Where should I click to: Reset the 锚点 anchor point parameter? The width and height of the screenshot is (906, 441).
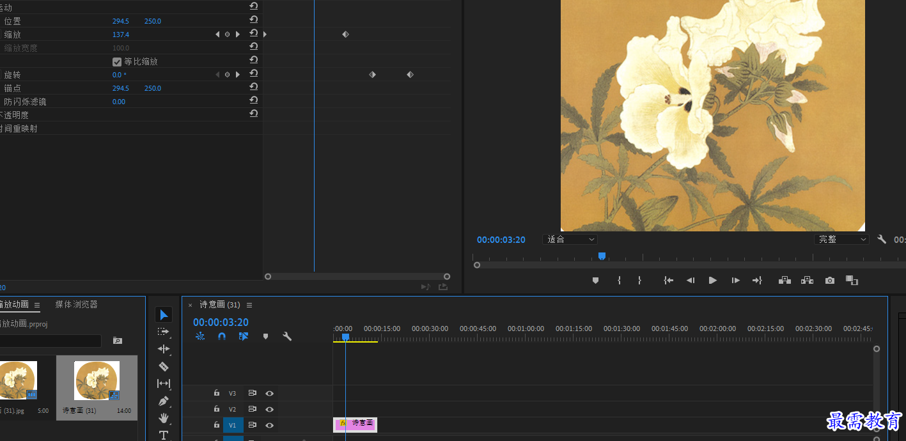pos(254,88)
